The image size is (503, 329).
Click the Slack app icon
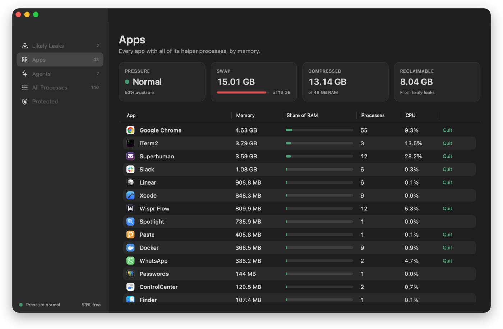(130, 169)
